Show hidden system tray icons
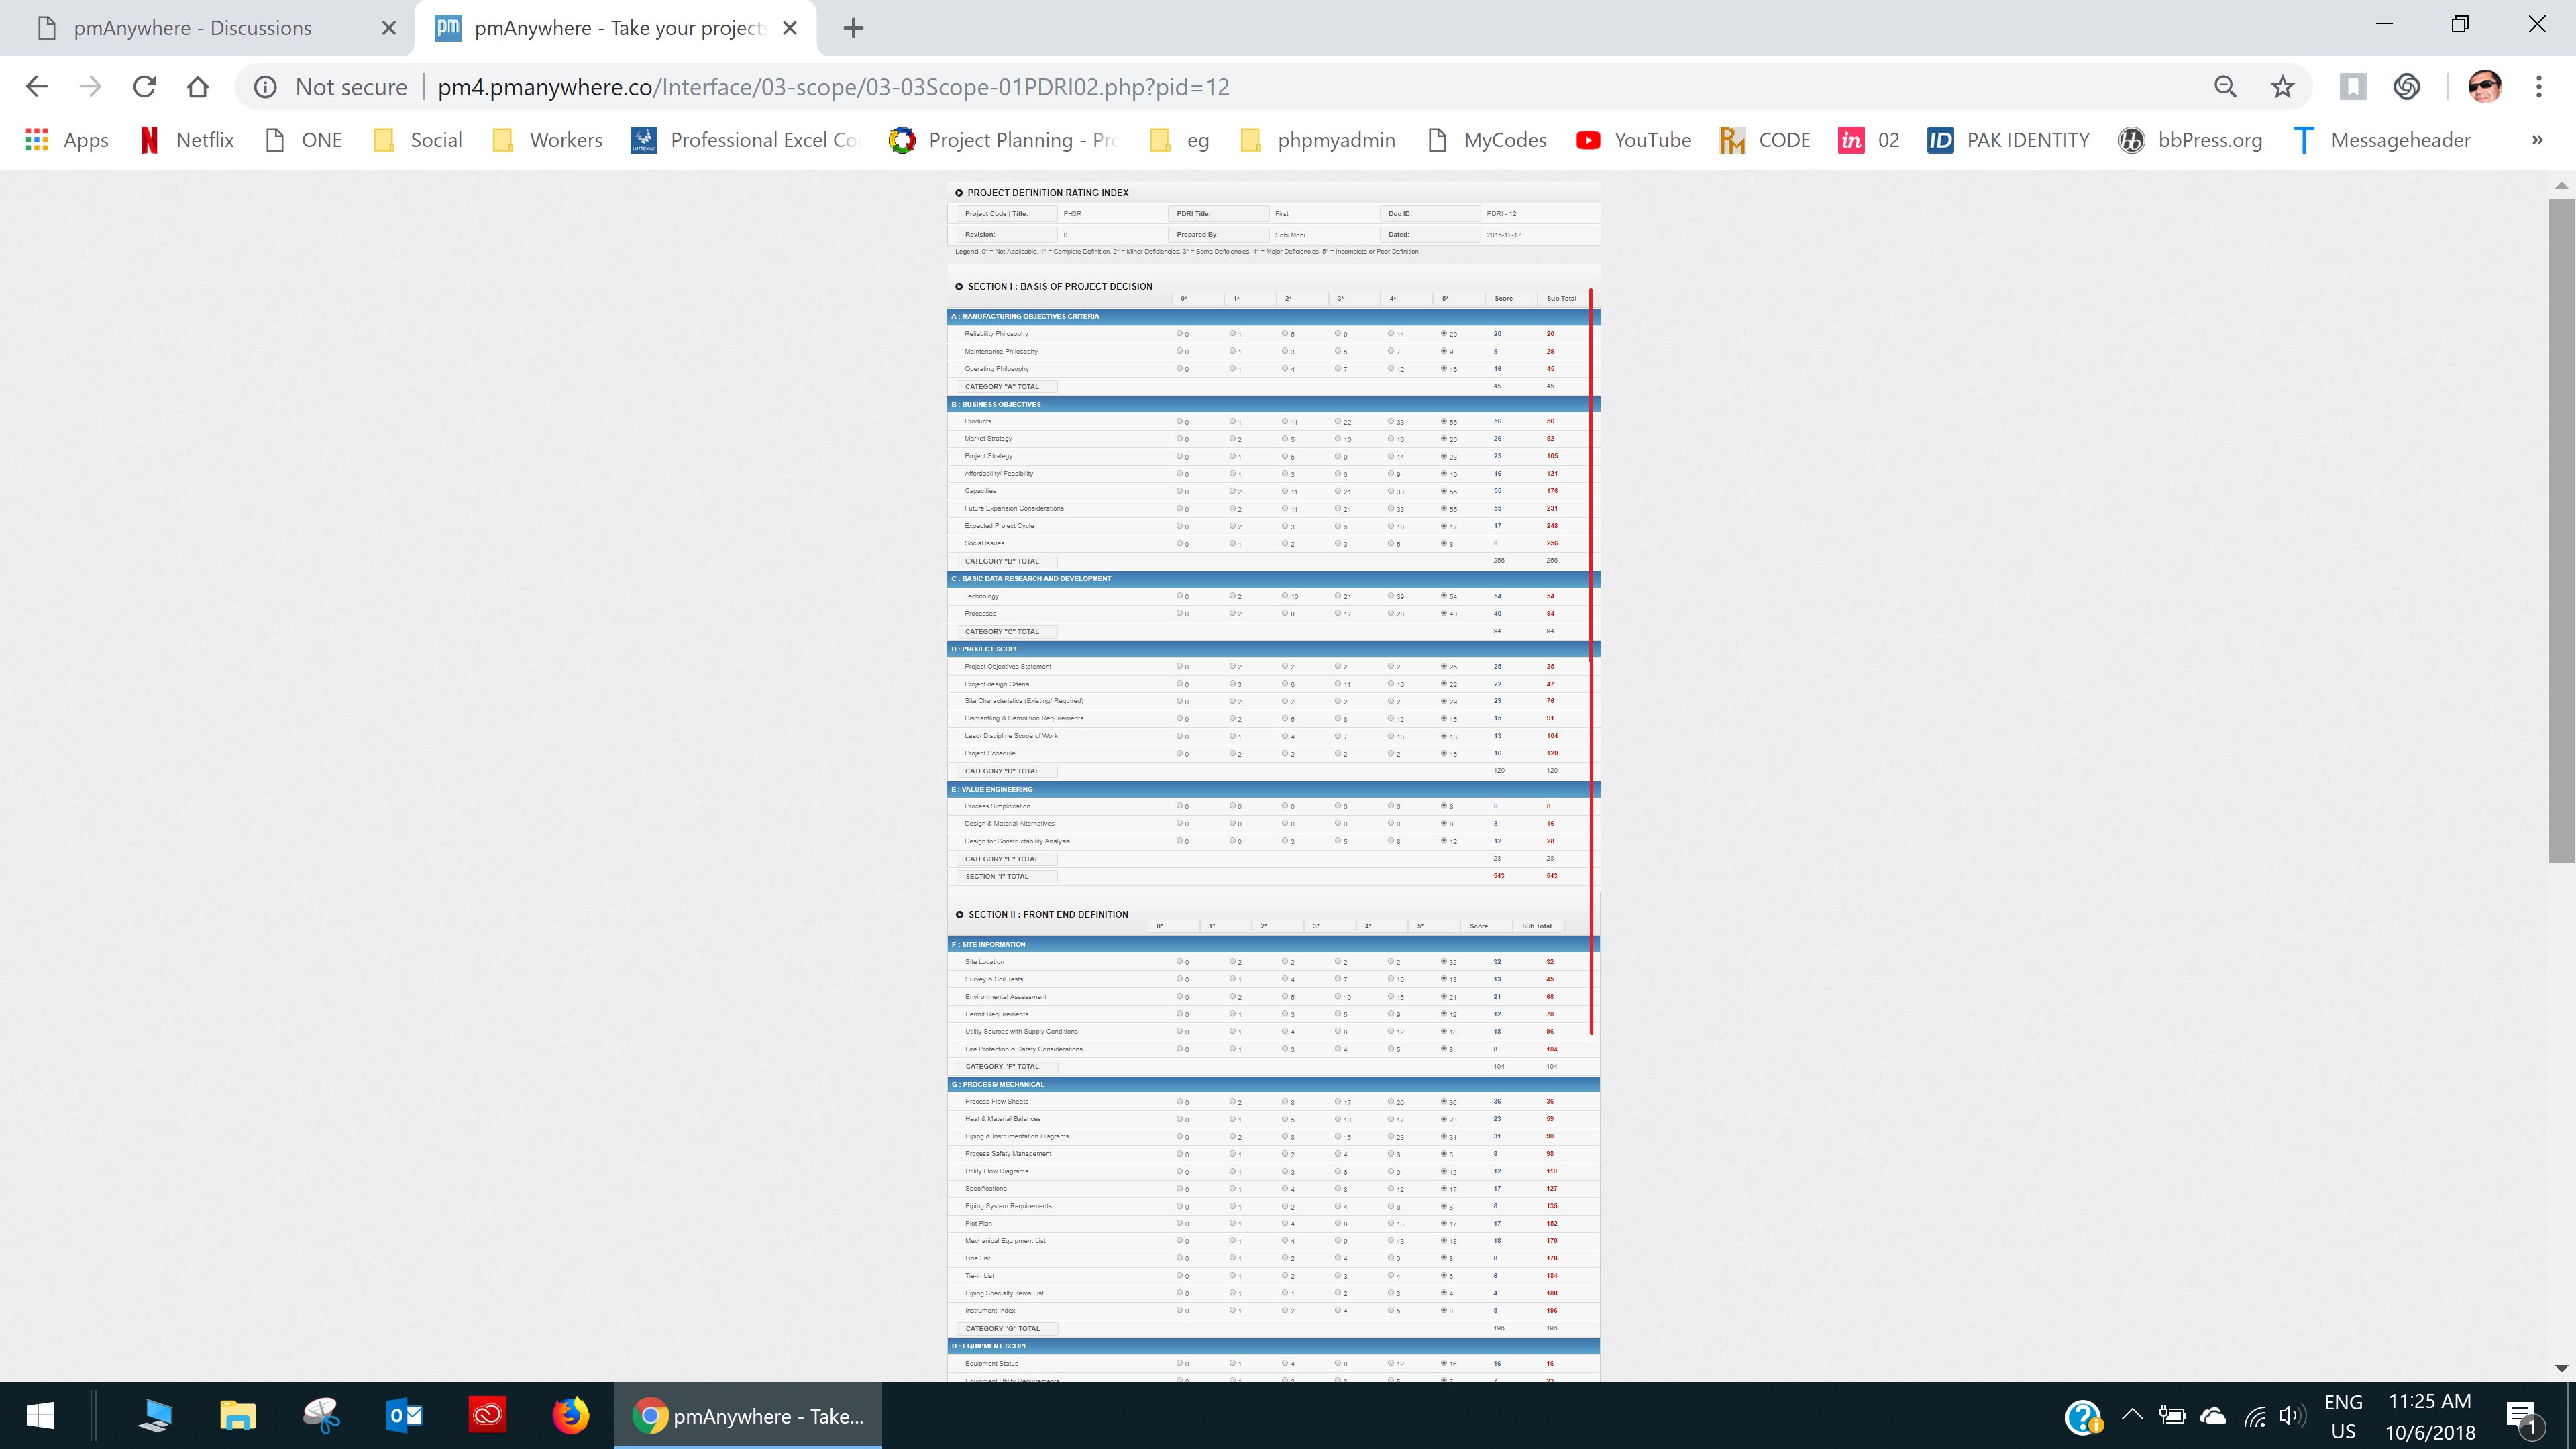Image resolution: width=2576 pixels, height=1449 pixels. click(2131, 1414)
